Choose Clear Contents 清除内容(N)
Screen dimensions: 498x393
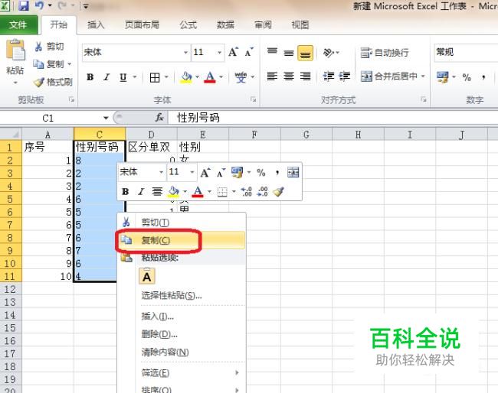[181, 352]
